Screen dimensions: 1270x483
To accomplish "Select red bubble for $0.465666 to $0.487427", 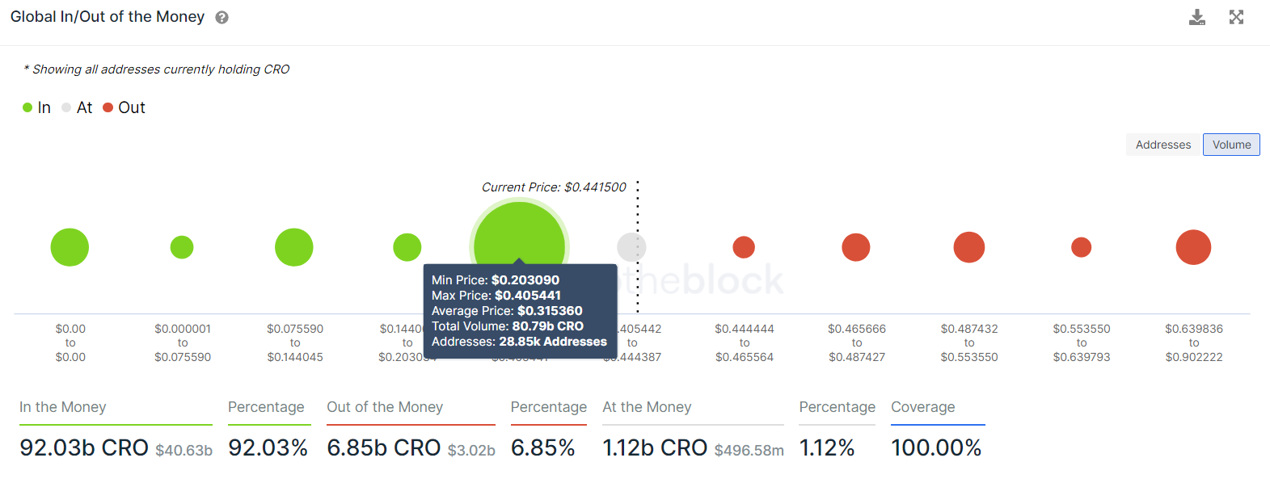I will (856, 247).
